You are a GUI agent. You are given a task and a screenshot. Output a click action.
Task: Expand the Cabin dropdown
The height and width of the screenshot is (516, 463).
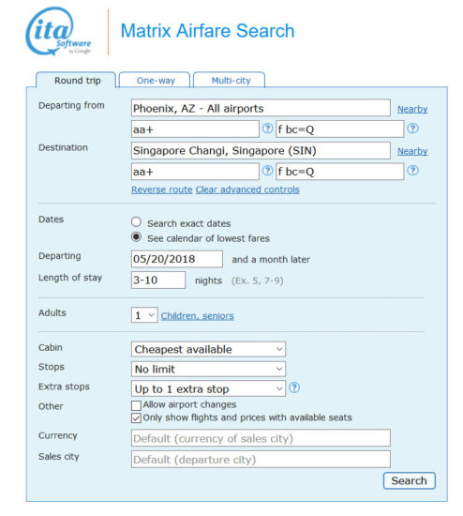point(208,349)
